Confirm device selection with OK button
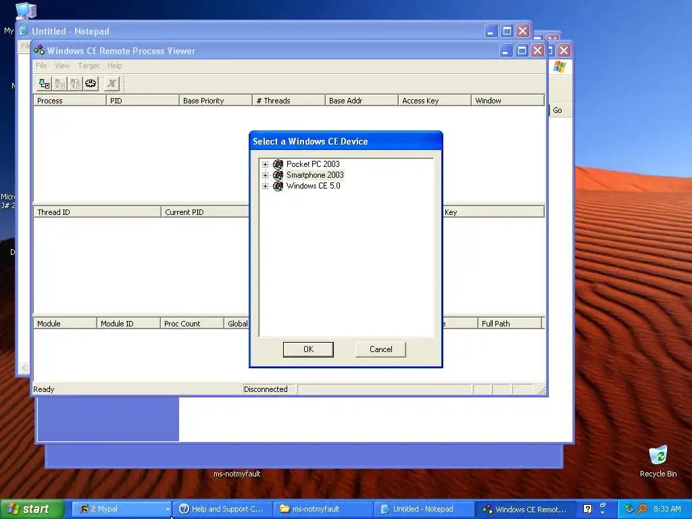The width and height of the screenshot is (692, 519). coord(308,349)
